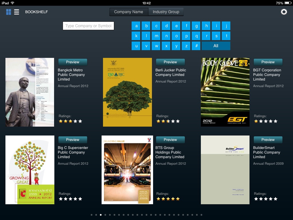Filter companies by letter q
Viewport: 293px width, 220px height.
click(197, 36)
